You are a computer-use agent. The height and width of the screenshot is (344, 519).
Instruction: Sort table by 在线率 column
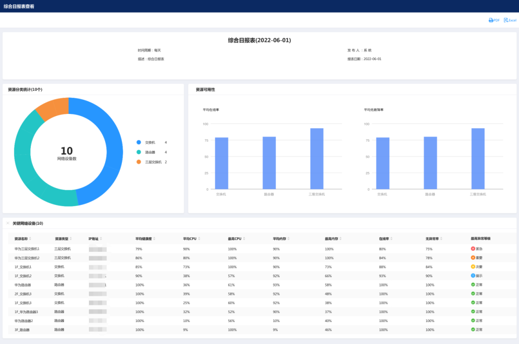(392, 238)
